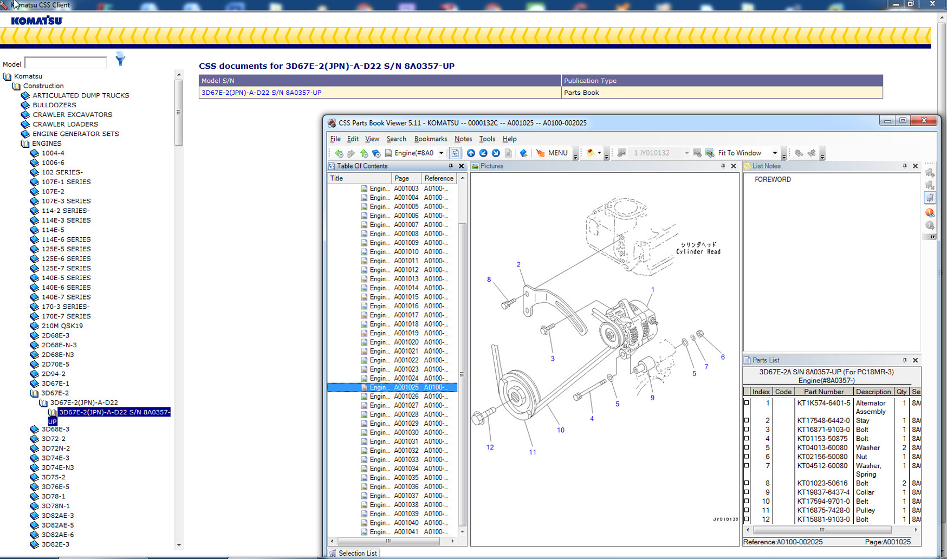This screenshot has height=559, width=947.
Task: Open the 3D67E-2(JPN)-A-D22 S/N 8A0357-UP link
Action: 261,93
